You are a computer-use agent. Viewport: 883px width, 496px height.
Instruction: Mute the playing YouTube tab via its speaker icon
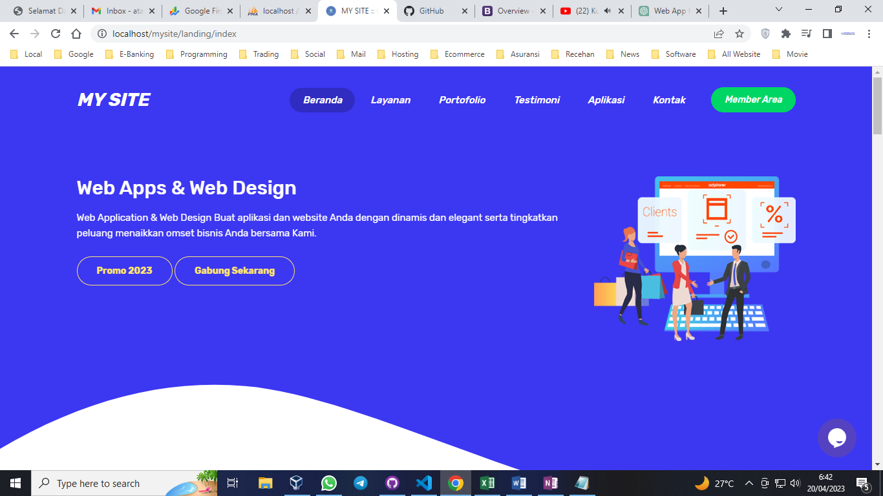tap(604, 10)
